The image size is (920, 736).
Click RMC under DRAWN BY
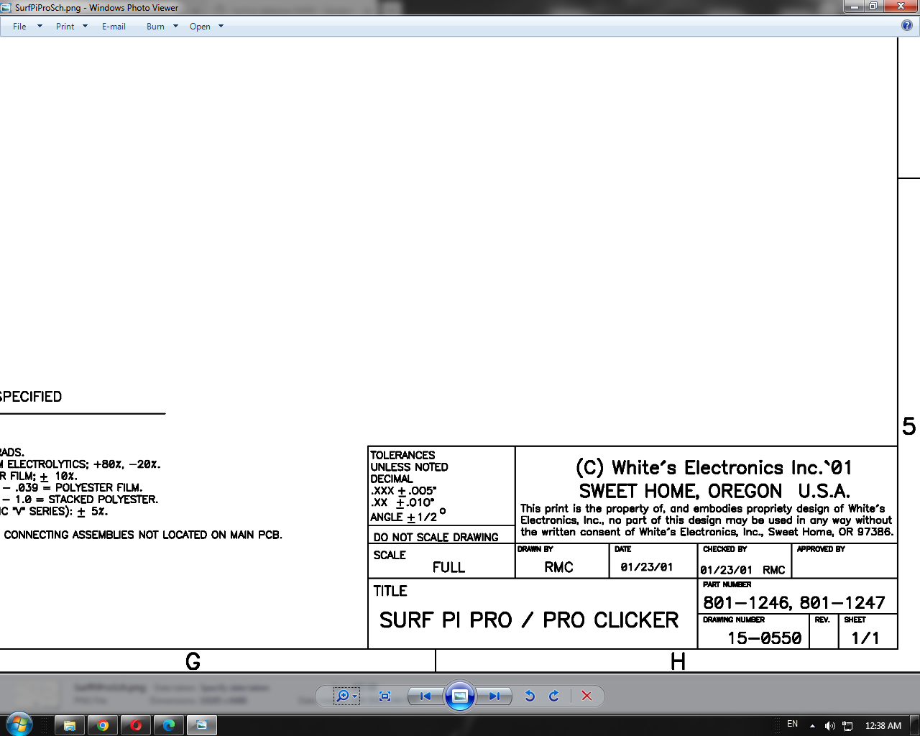coord(558,567)
